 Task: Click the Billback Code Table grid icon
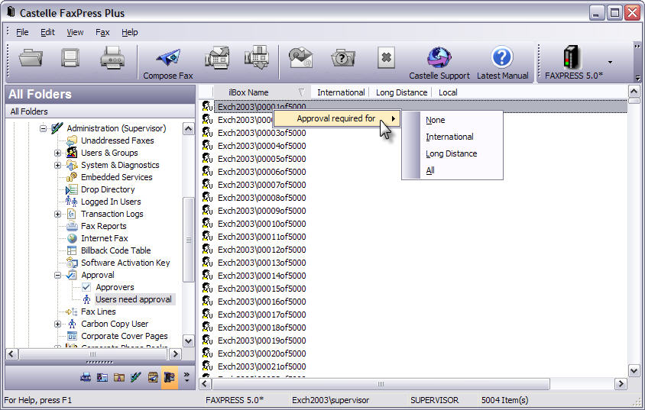point(72,250)
